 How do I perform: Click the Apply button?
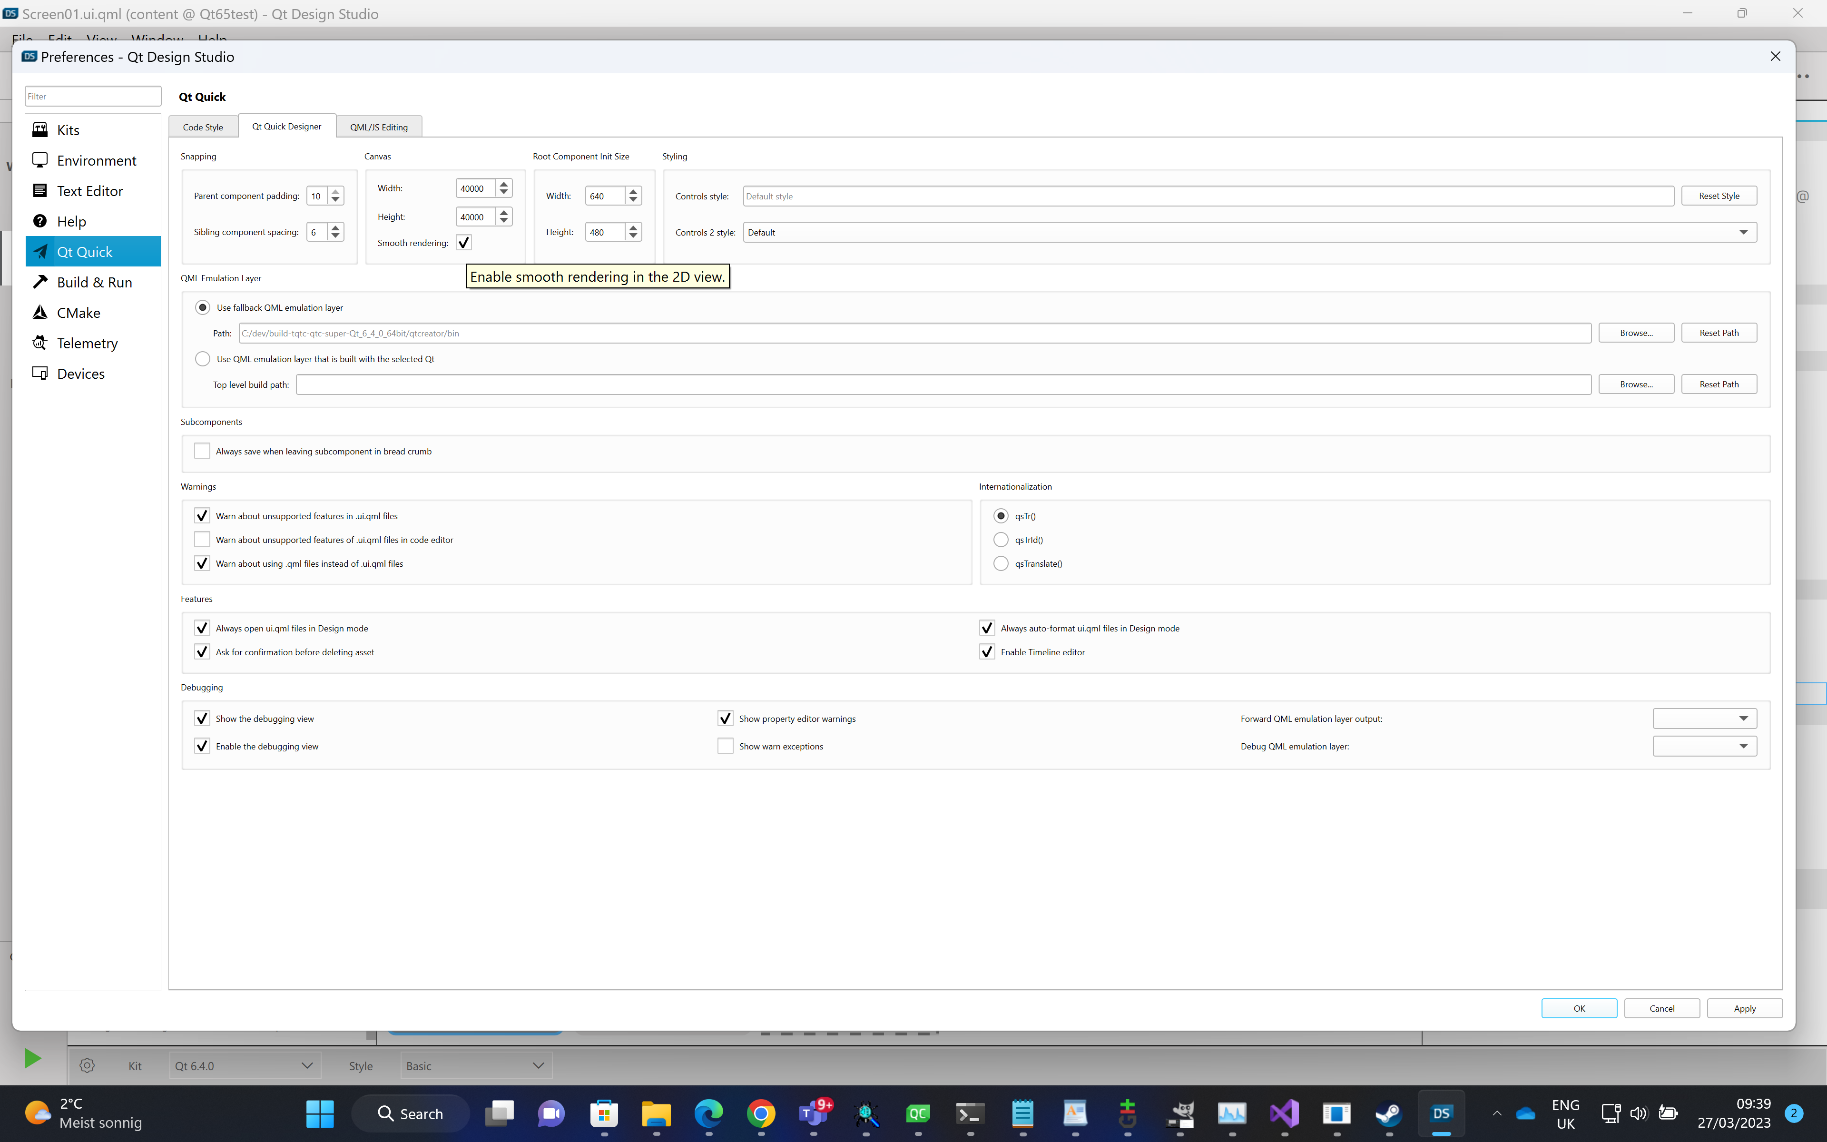(1744, 1008)
